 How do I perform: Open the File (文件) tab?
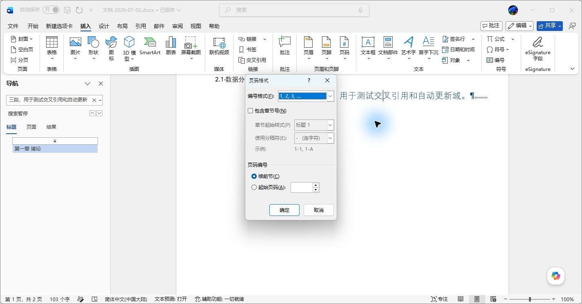click(x=13, y=26)
